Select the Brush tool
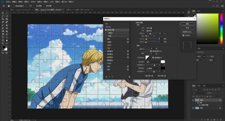 3,25
